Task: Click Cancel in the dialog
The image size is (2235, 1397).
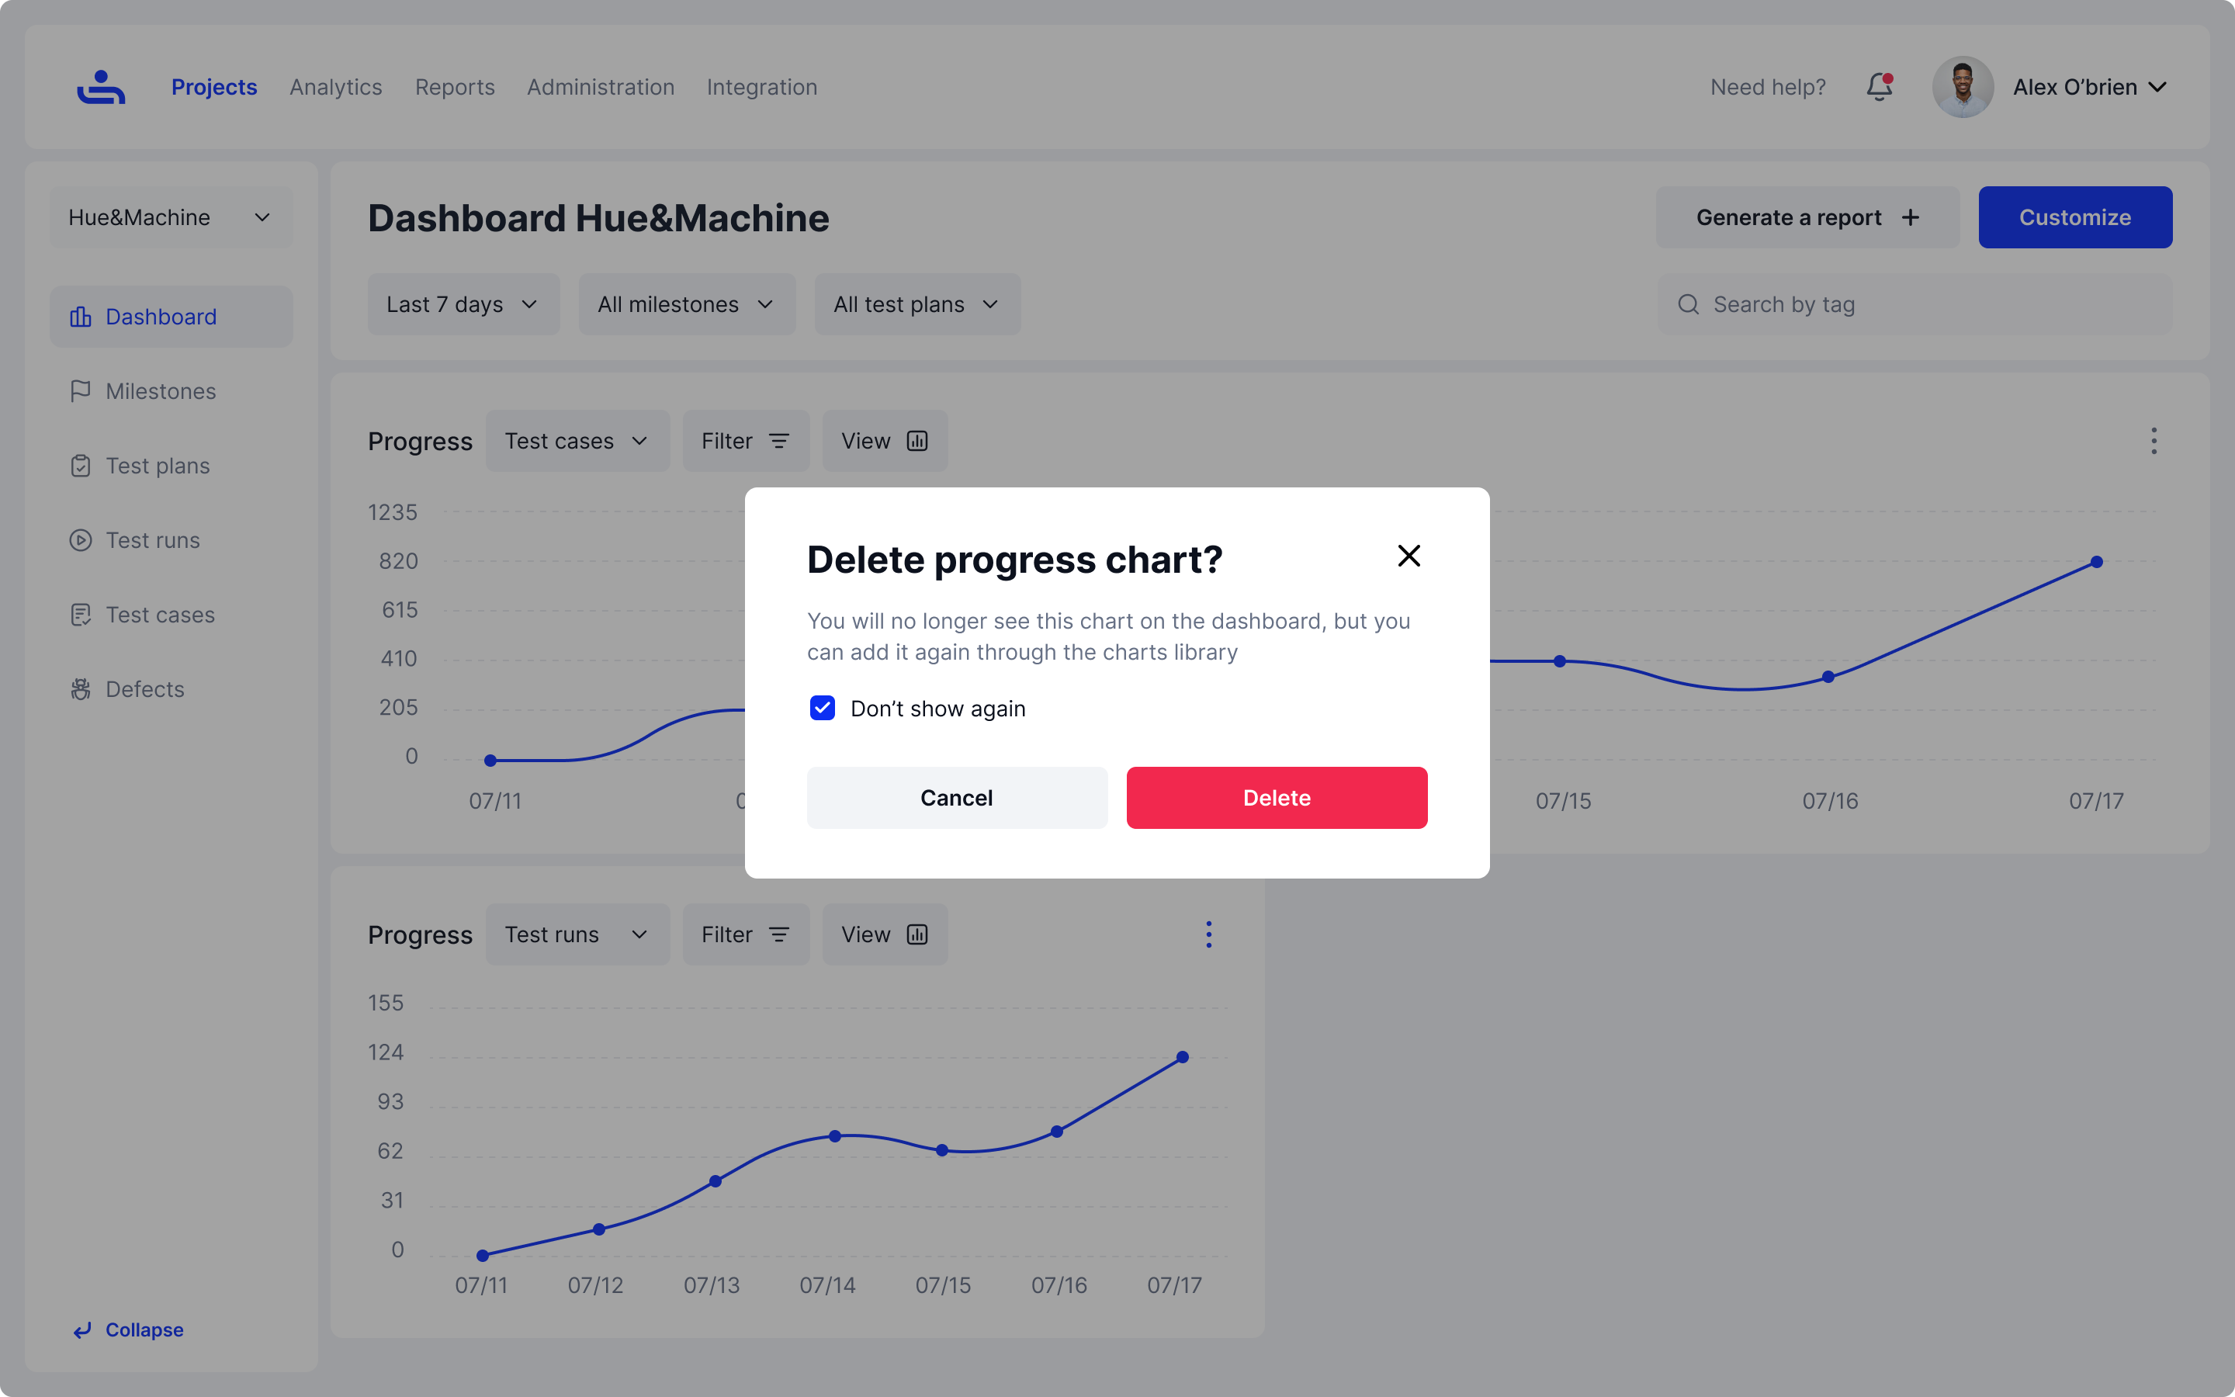Action: point(957,797)
